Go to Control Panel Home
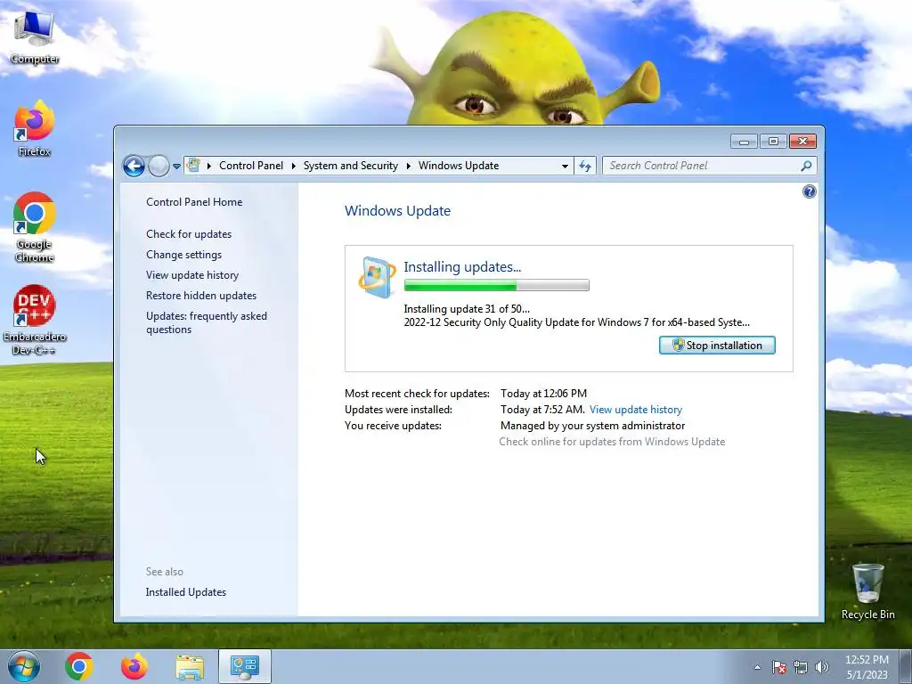Viewport: 912px width, 684px height. (x=194, y=202)
